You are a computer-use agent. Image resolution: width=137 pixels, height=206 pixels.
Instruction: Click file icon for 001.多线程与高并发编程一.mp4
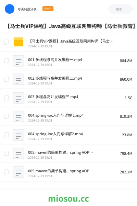(x=18, y=61)
